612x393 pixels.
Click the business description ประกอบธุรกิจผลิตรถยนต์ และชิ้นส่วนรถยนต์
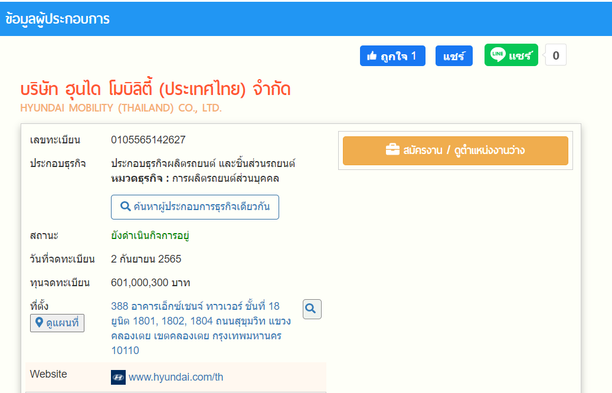(203, 163)
